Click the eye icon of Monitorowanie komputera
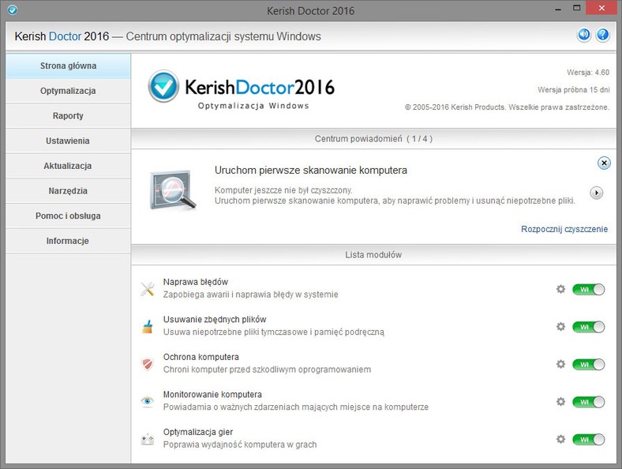The height and width of the screenshot is (469, 622). 147,402
